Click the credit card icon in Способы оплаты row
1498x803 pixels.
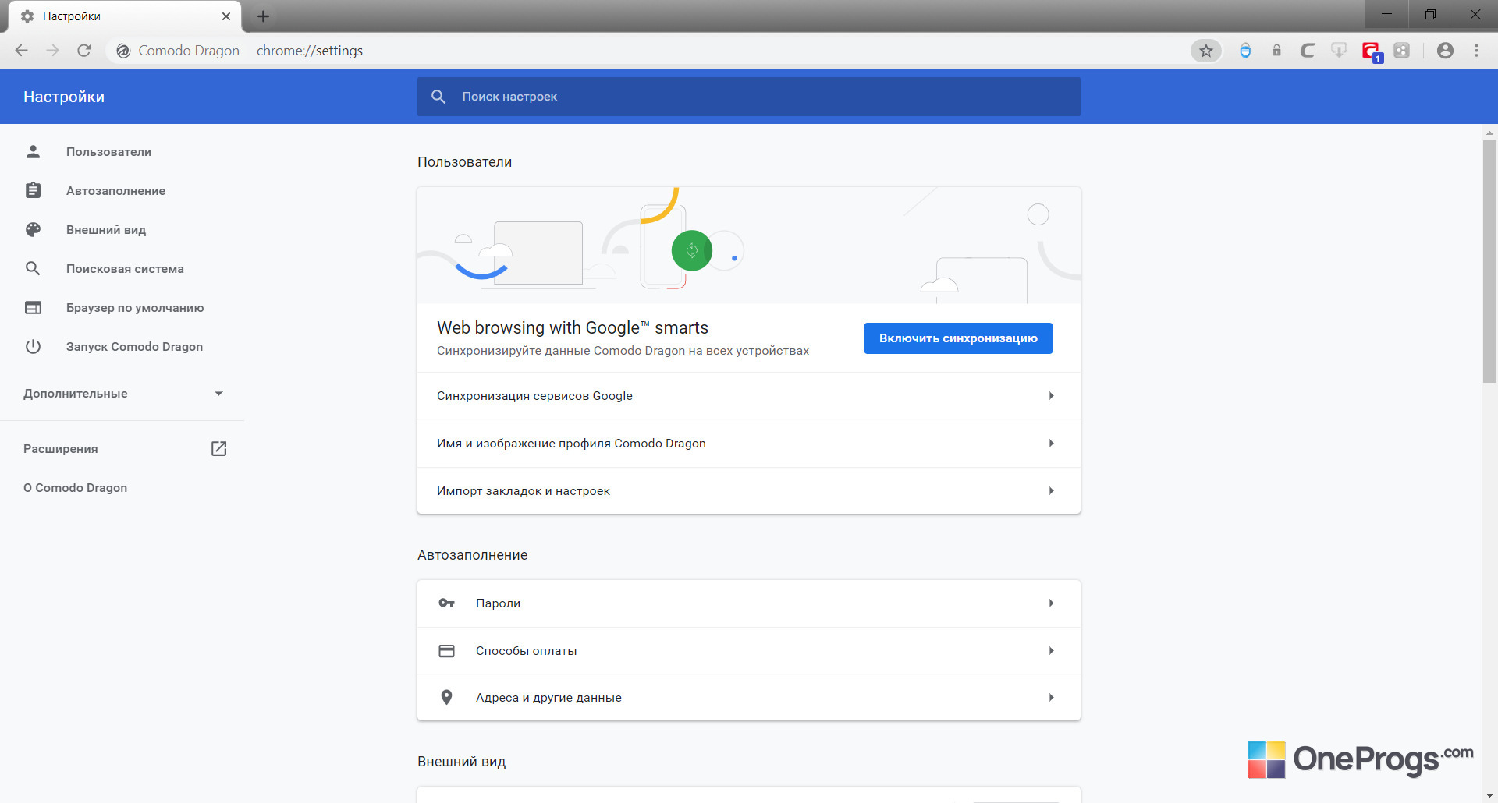(446, 650)
